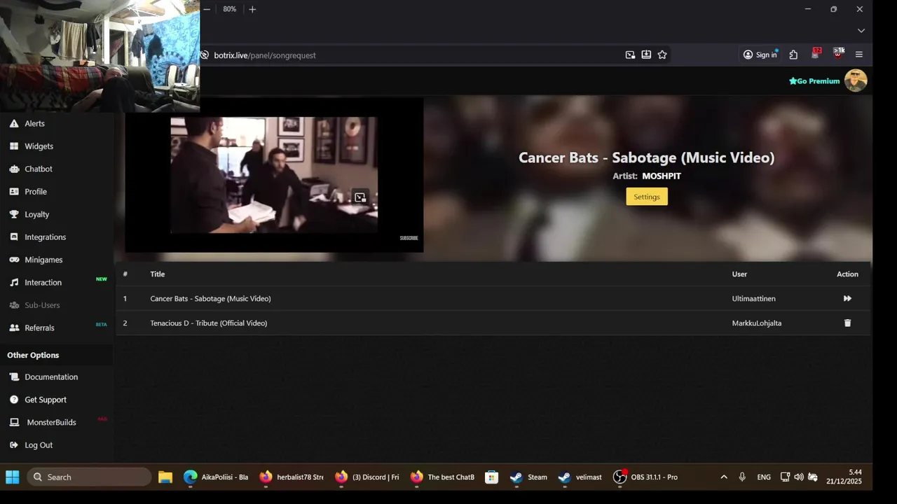The width and height of the screenshot is (897, 504).
Task: Click the botrix.live address bar
Action: (x=413, y=55)
